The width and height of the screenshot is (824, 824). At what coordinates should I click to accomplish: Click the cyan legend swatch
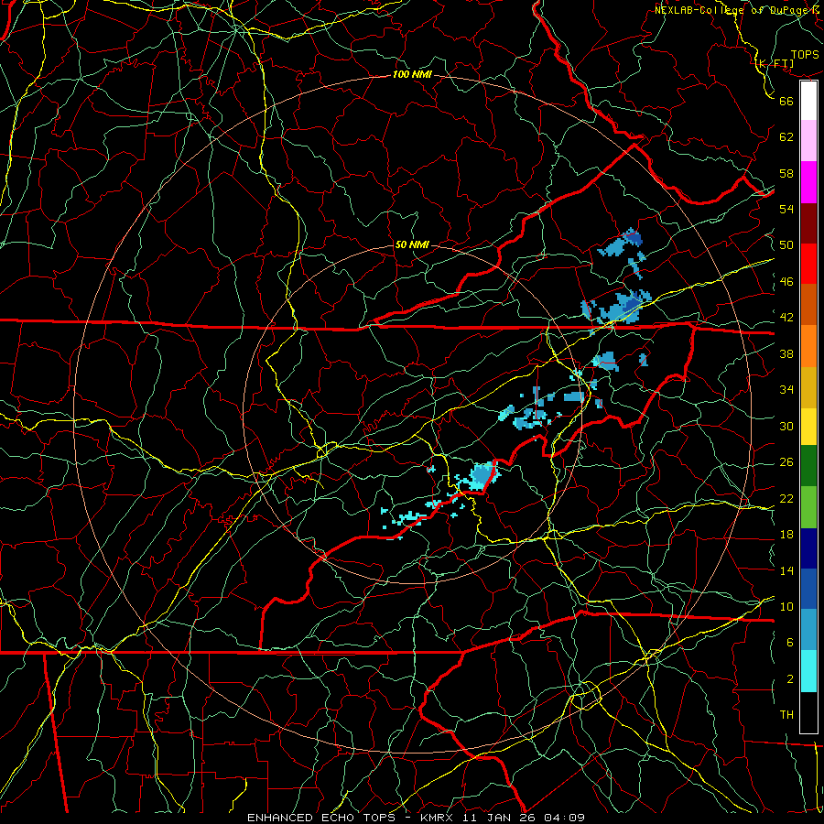point(808,671)
